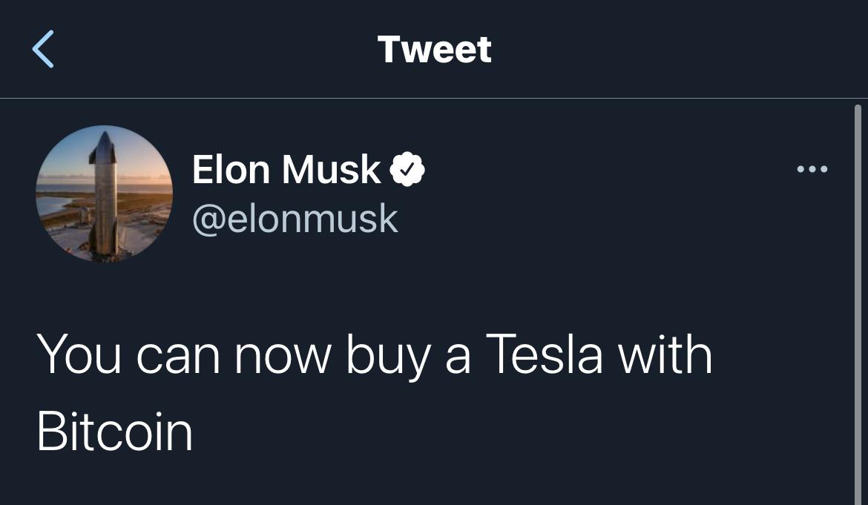Tap the Starship rocket inside the avatar
Screen dimensions: 868x505
pyautogui.click(x=103, y=194)
